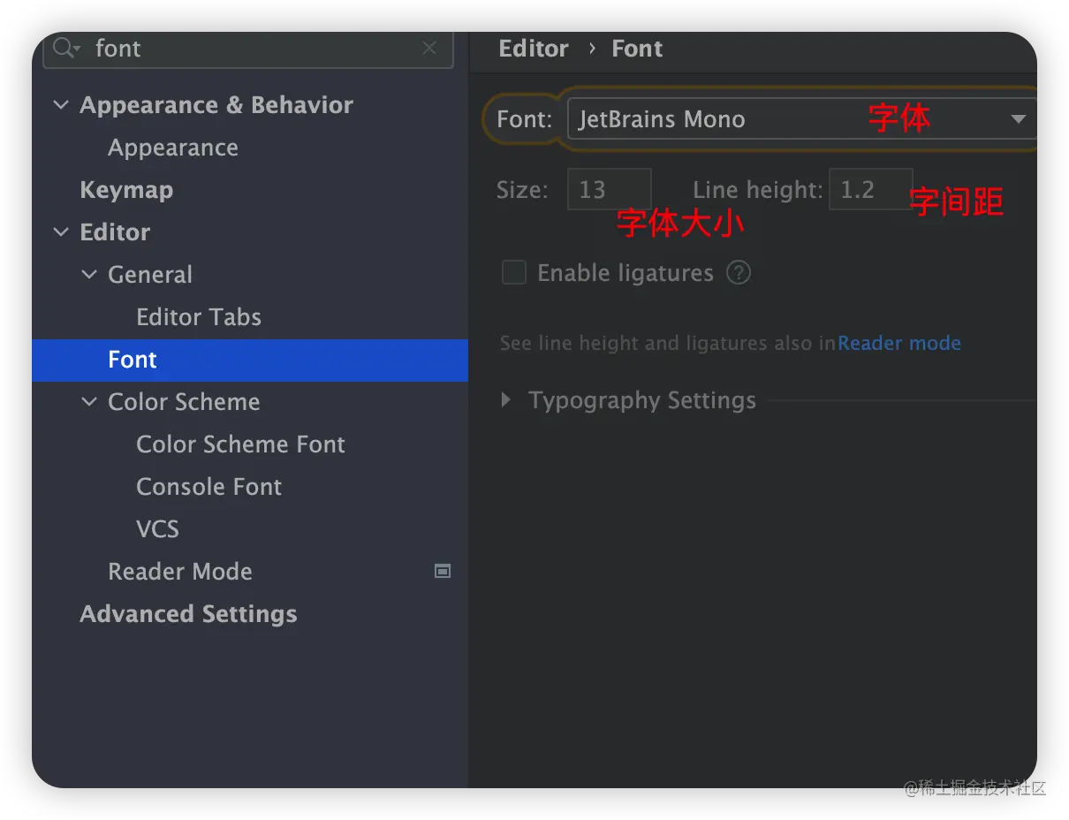Click the Line height input field
This screenshot has width=1069, height=820.
pos(870,190)
